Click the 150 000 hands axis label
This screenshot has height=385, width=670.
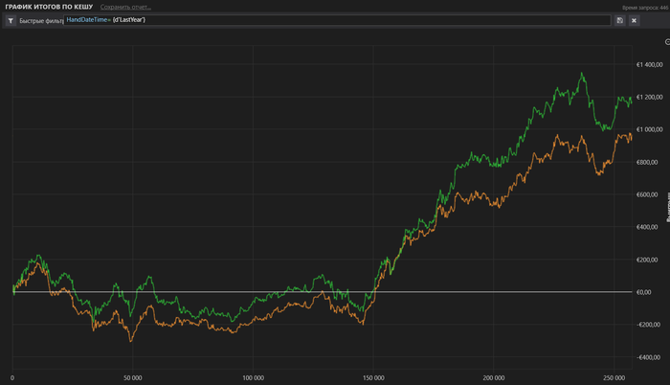[x=373, y=378]
